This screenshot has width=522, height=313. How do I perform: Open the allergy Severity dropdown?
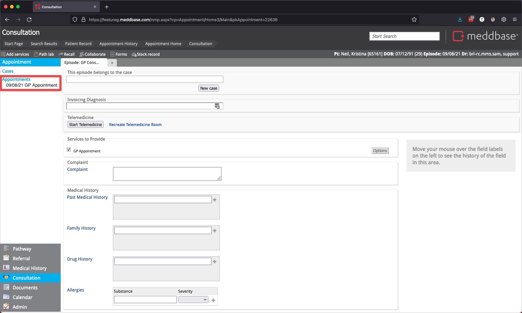point(193,300)
